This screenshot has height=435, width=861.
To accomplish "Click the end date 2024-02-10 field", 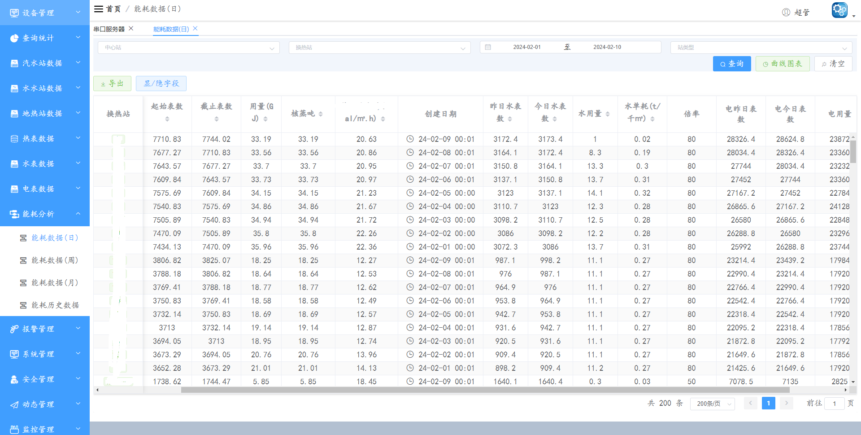I will [x=607, y=47].
